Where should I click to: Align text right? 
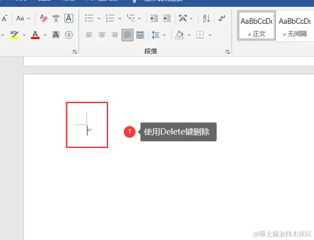tap(115, 35)
